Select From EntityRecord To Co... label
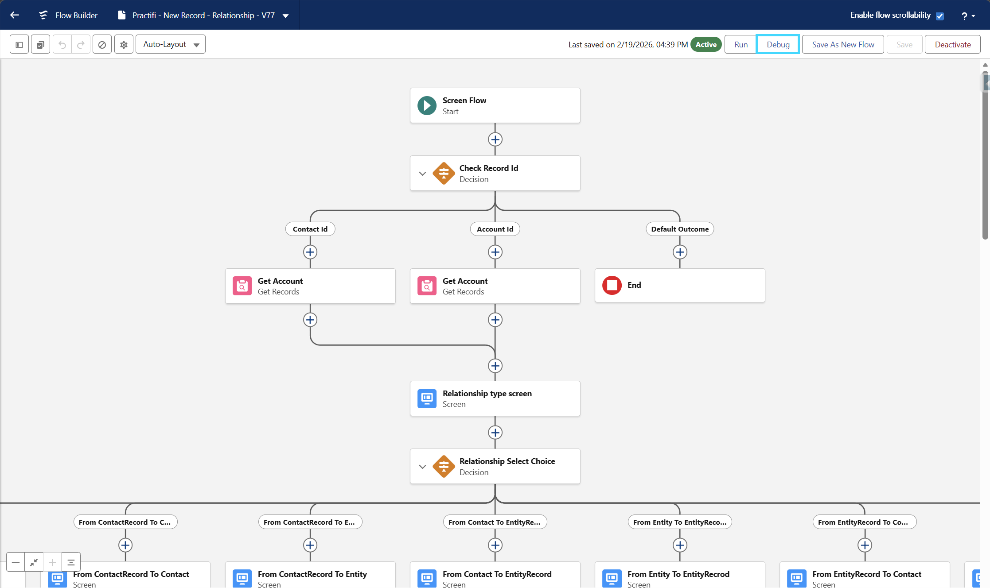The width and height of the screenshot is (990, 588). tap(865, 522)
